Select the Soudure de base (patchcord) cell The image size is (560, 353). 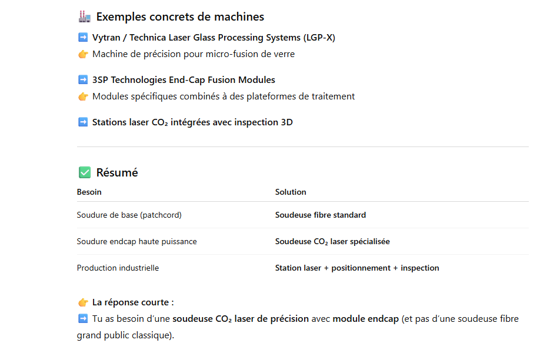[x=129, y=215]
